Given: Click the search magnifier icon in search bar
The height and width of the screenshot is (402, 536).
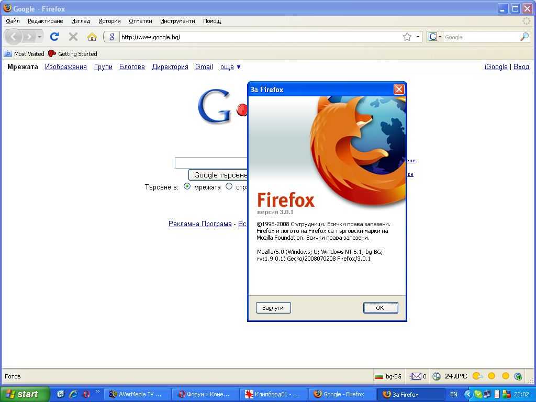Looking at the screenshot, I should click(x=524, y=37).
